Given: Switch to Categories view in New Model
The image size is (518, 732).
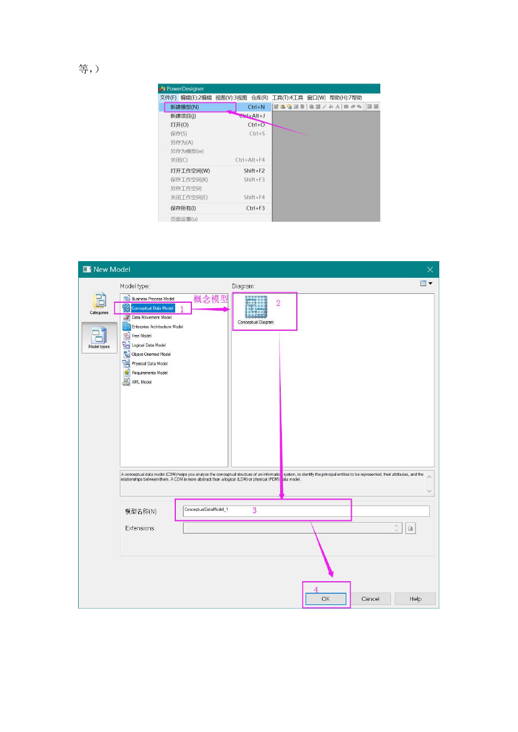Looking at the screenshot, I should [x=99, y=304].
